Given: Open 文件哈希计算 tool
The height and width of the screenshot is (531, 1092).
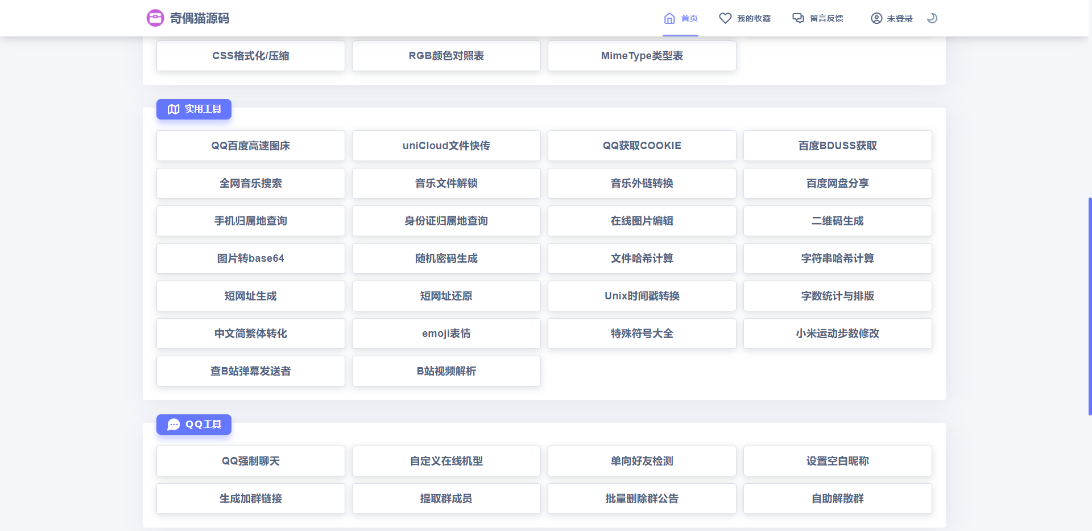Looking at the screenshot, I should [x=642, y=258].
